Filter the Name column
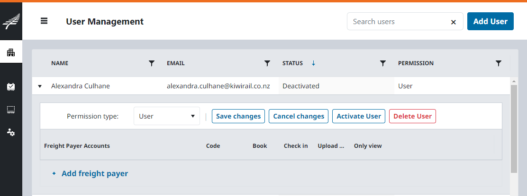The height and width of the screenshot is (196, 527). click(152, 63)
